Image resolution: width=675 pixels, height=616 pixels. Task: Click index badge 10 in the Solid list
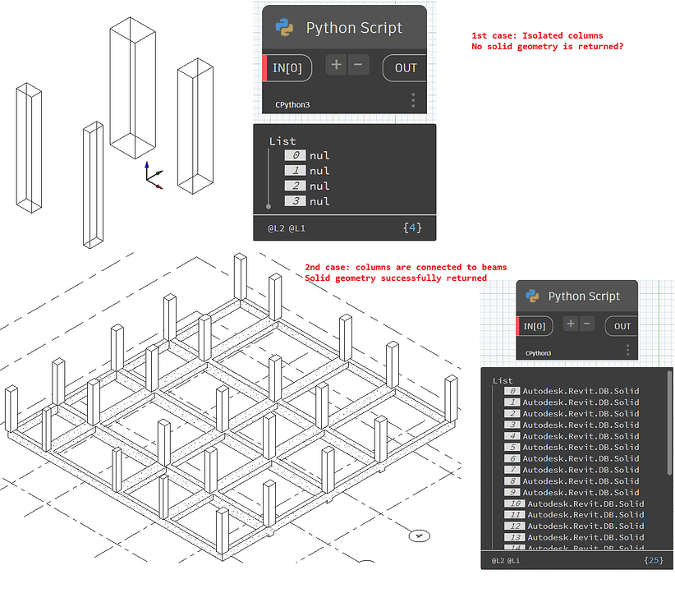point(513,503)
